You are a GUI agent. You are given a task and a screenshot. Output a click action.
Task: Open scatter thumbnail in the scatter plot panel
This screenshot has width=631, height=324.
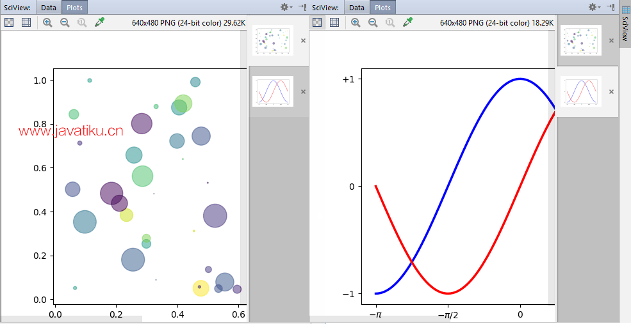pos(273,40)
